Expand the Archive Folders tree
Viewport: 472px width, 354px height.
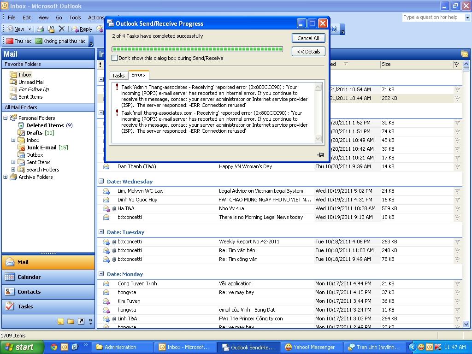(x=6, y=177)
